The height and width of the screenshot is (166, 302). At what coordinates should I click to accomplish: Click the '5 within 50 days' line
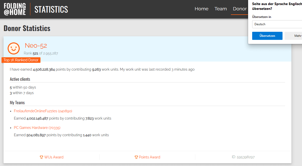click(23, 88)
